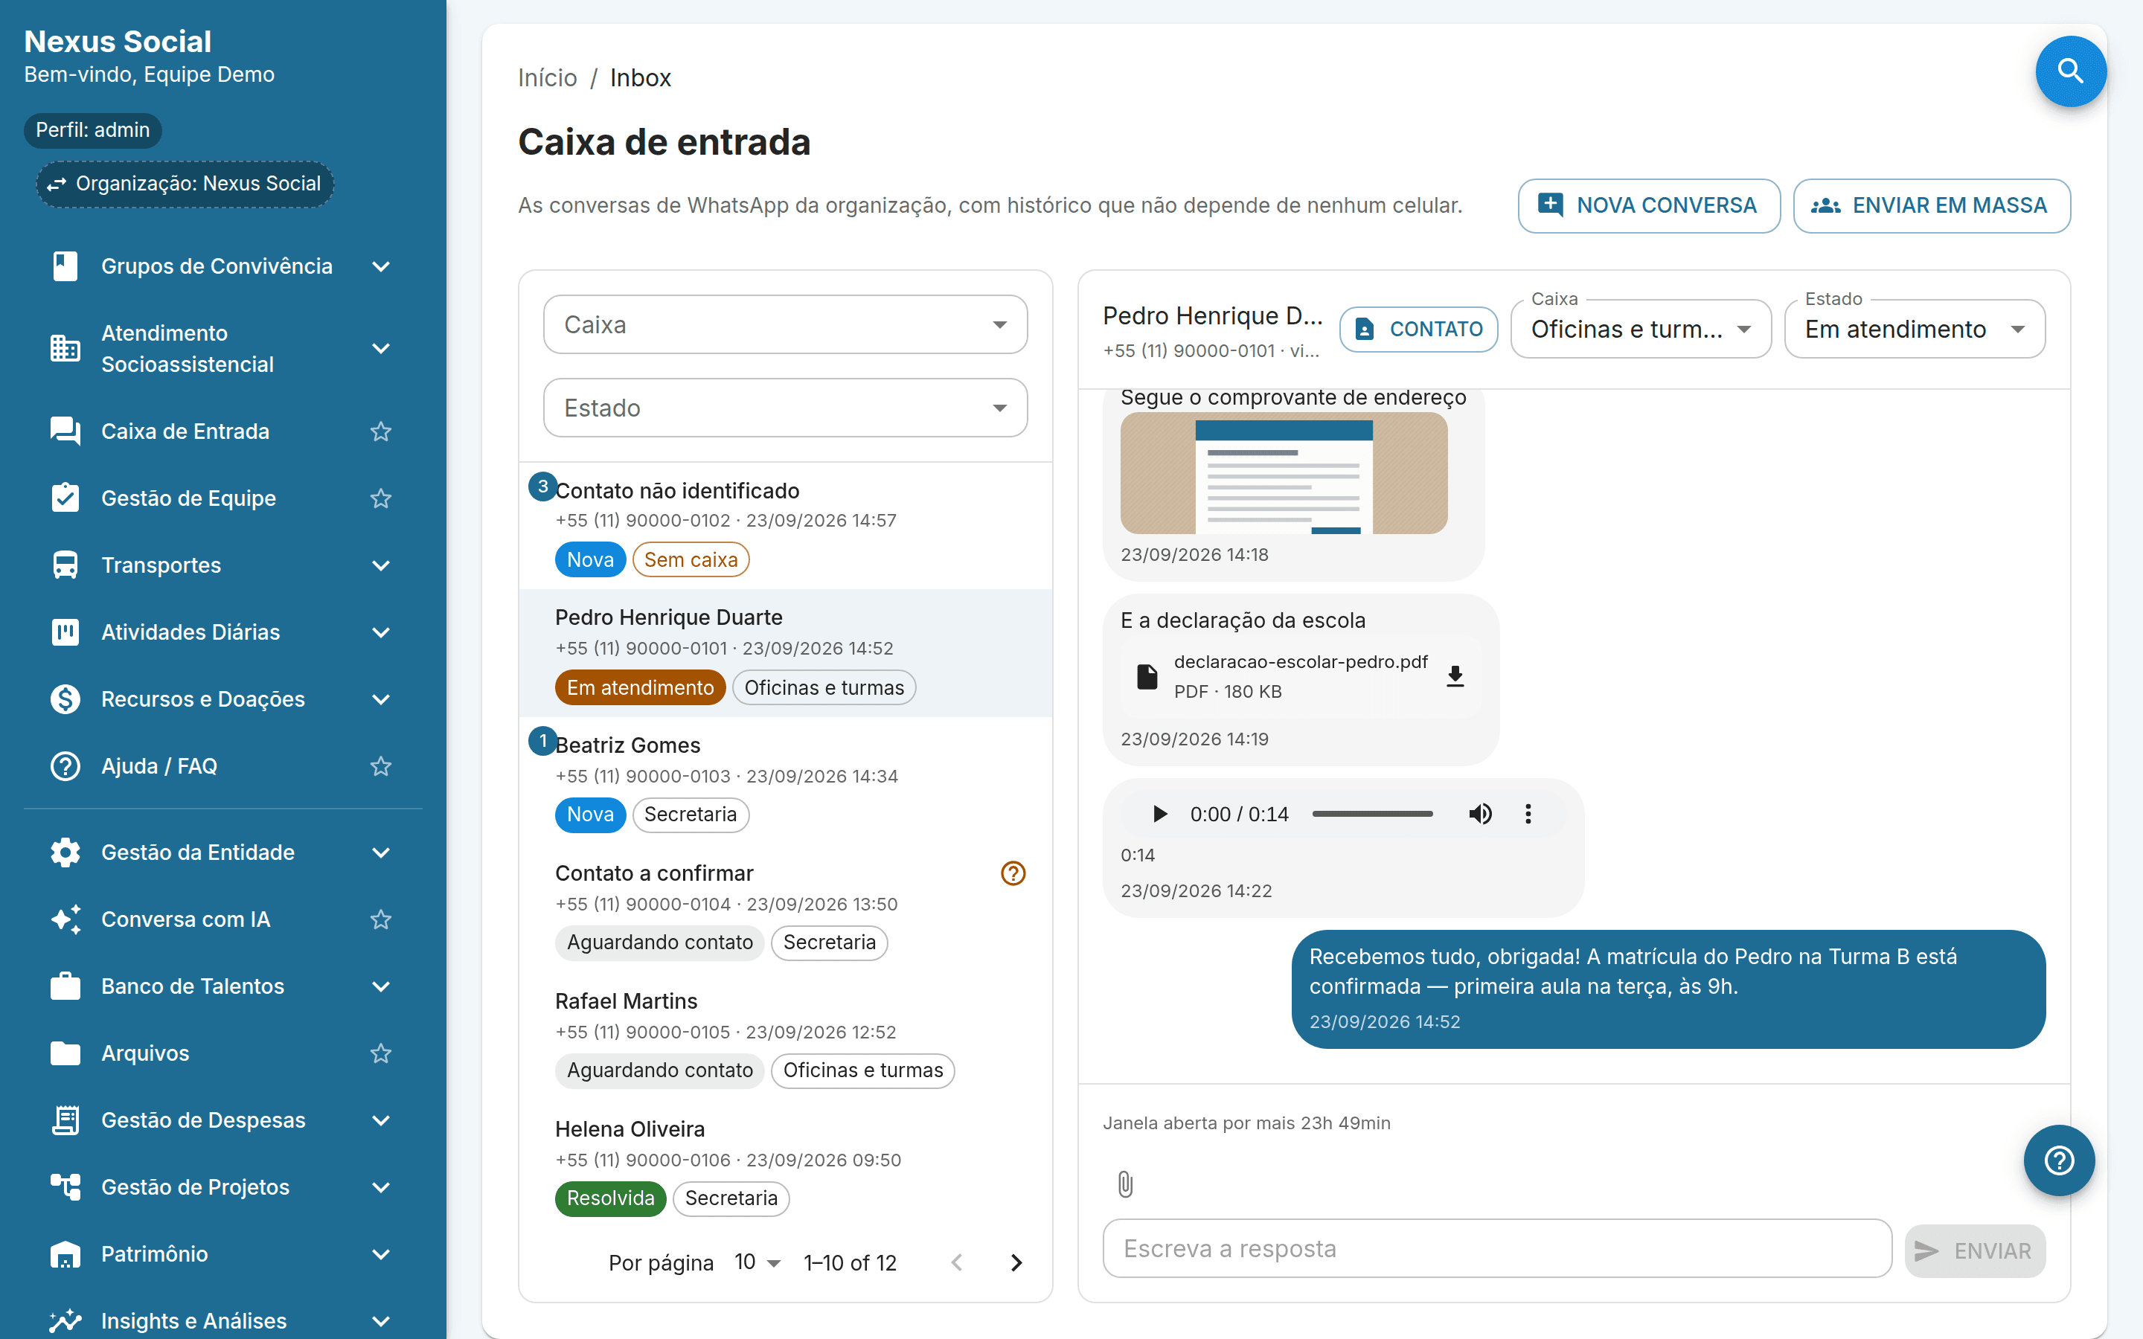The width and height of the screenshot is (2143, 1339).
Task: Click the CONTATO button
Action: pos(1419,329)
